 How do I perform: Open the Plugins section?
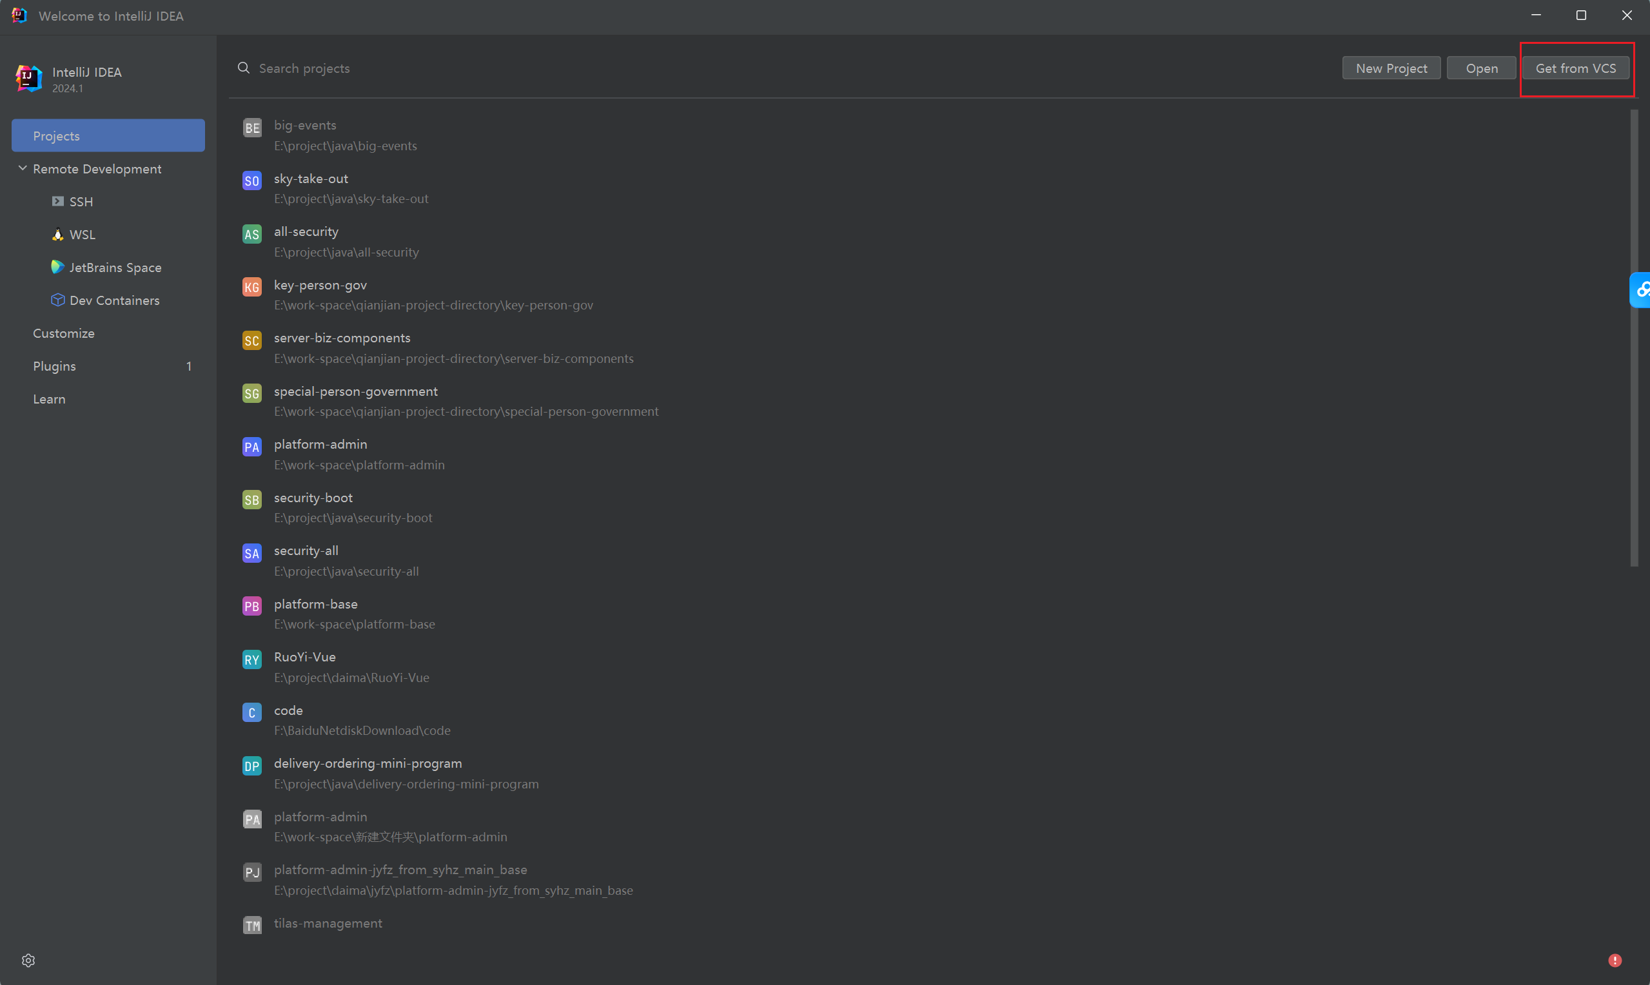[108, 366]
